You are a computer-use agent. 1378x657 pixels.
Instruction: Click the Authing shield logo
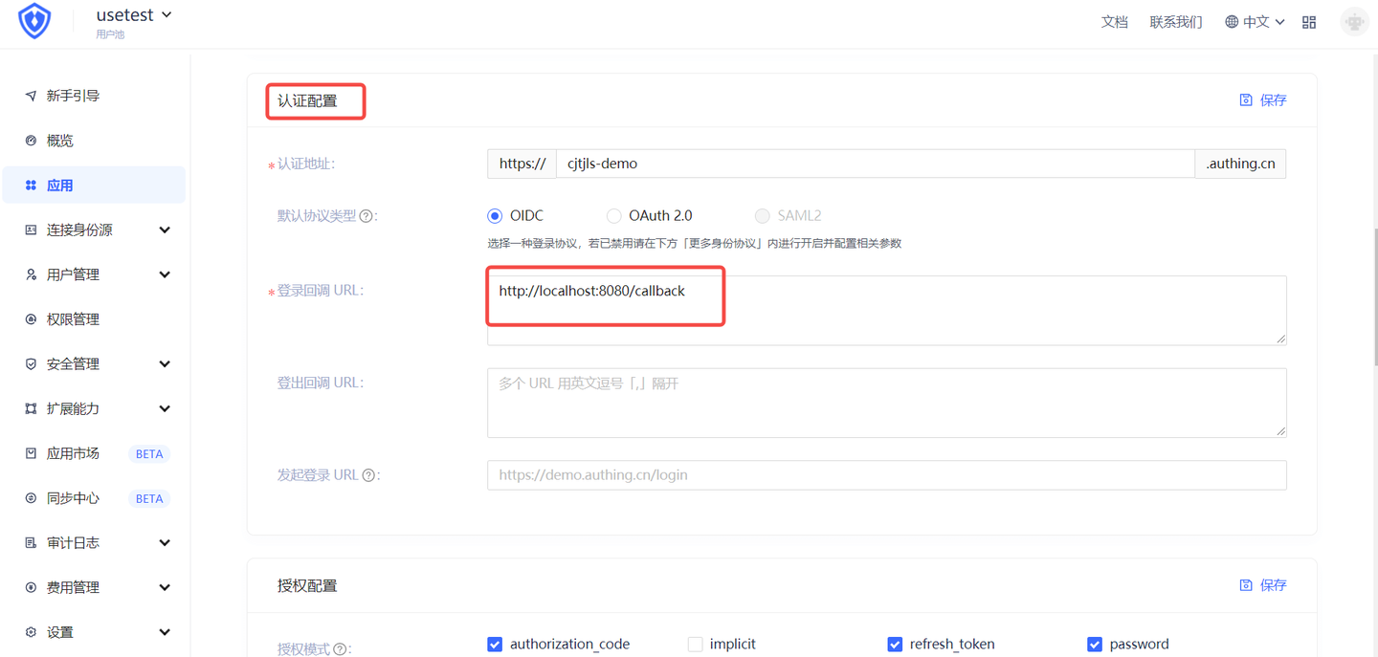33,21
